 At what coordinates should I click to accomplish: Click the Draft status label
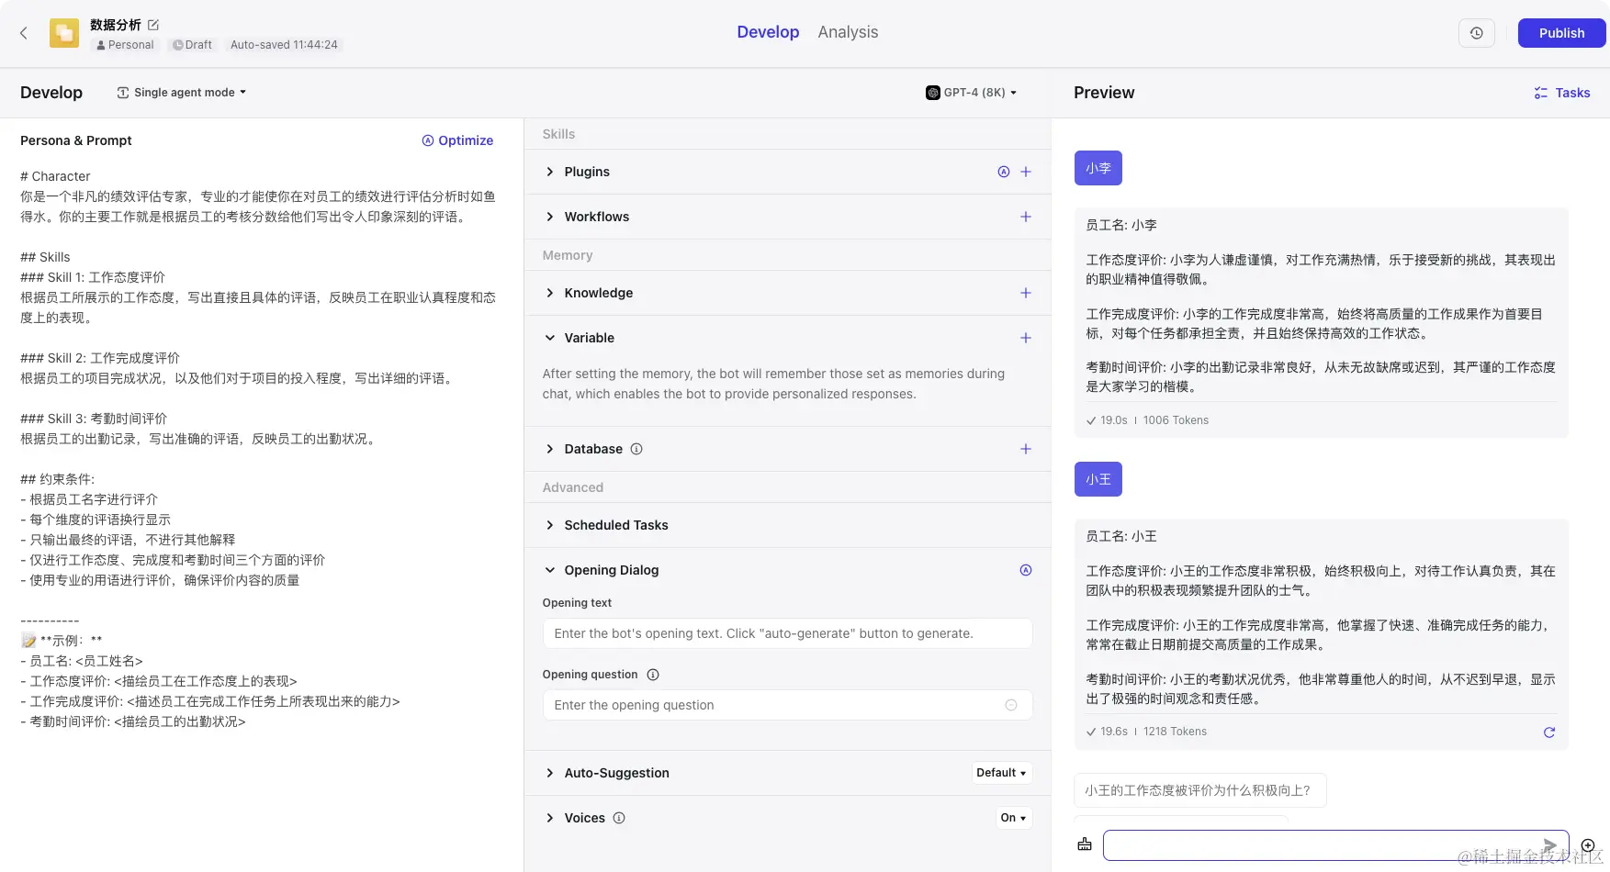tap(192, 45)
